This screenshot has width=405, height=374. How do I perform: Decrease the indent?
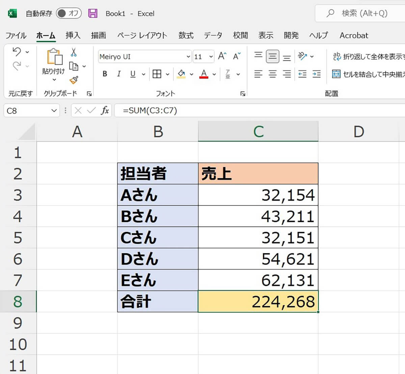click(302, 74)
